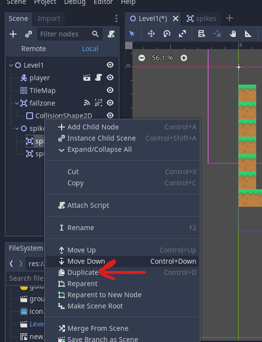Click the Instance Child Scene link icon
262x342 pixels.
pos(29,34)
